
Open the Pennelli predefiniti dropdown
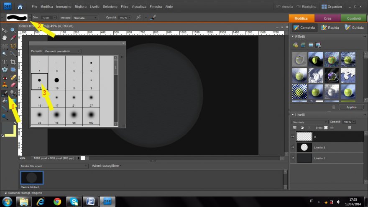point(63,51)
